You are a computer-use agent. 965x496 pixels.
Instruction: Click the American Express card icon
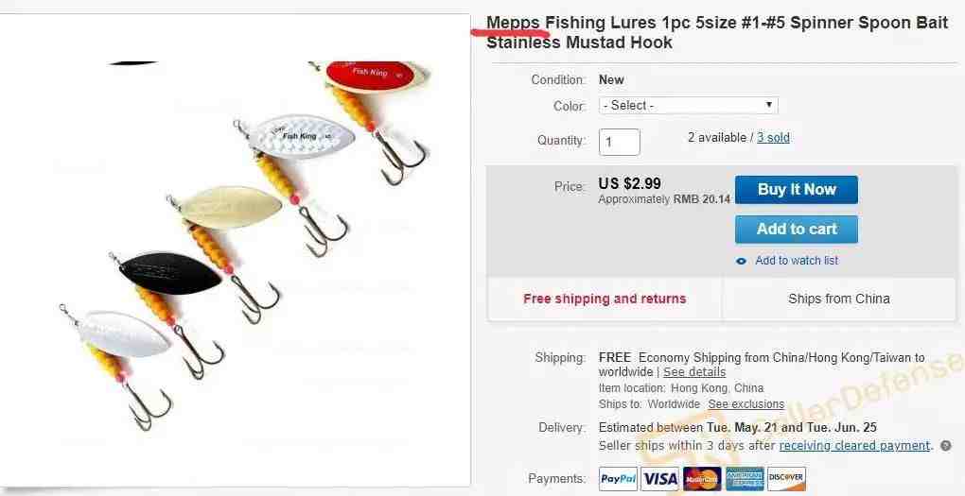coord(744,479)
